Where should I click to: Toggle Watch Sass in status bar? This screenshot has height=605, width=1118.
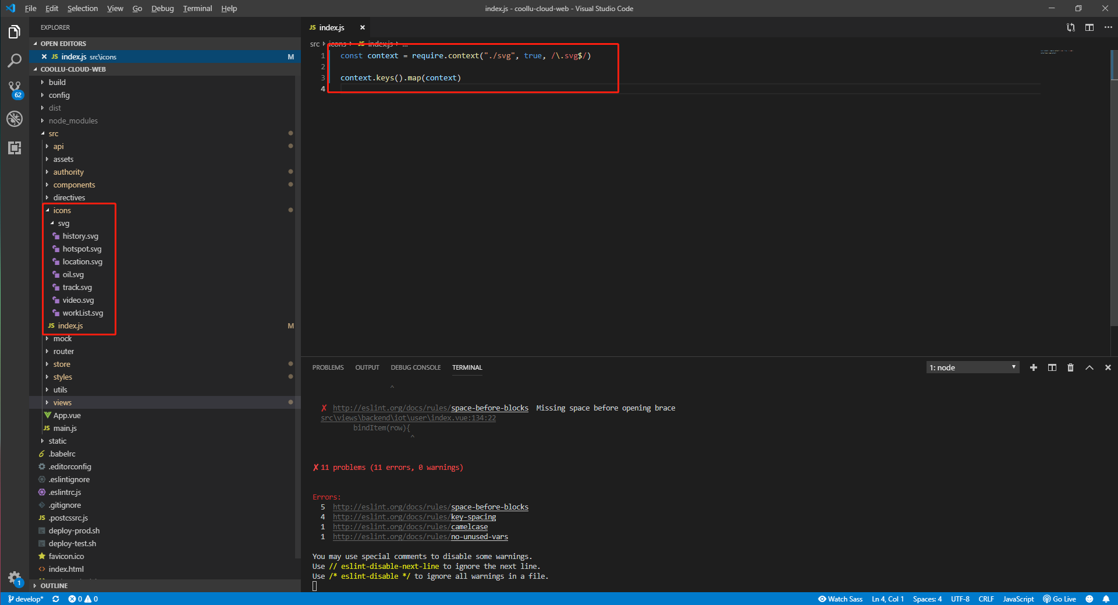tap(840, 599)
